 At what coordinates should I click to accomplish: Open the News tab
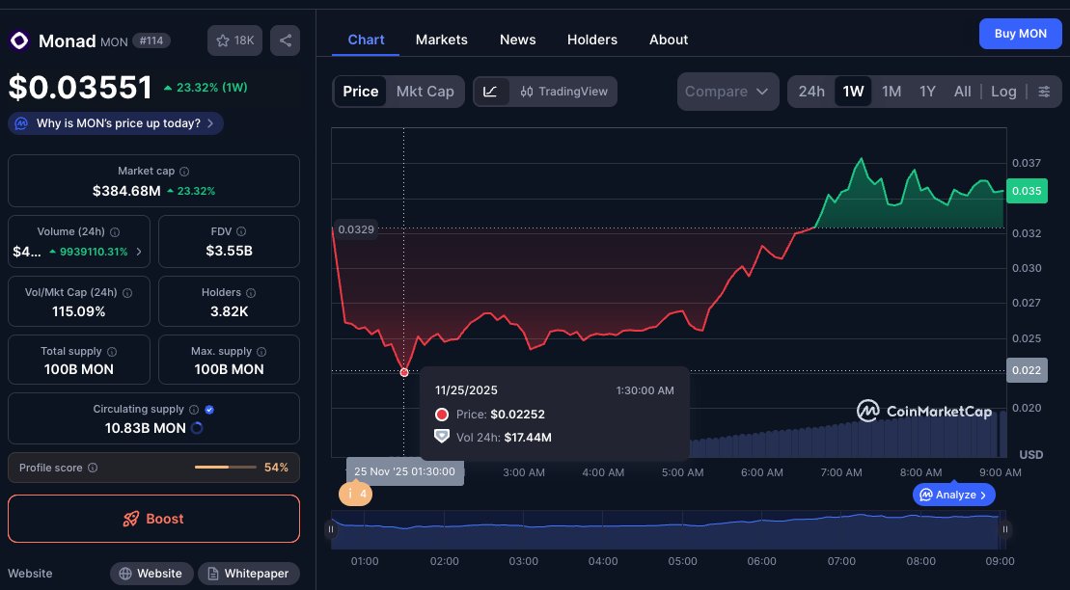point(517,40)
